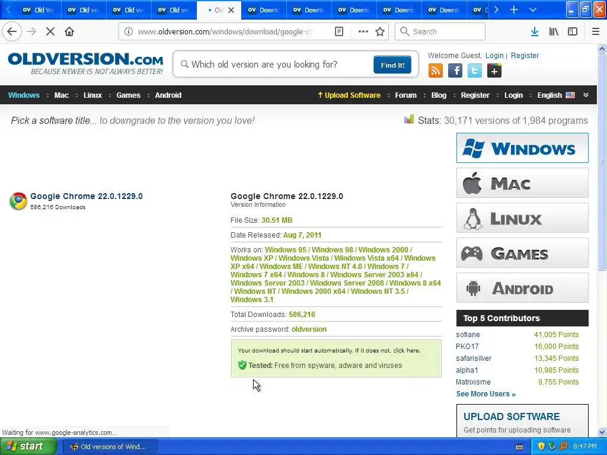This screenshot has height=455, width=607.
Task: Open the downloads arrow icon
Action: (x=535, y=31)
